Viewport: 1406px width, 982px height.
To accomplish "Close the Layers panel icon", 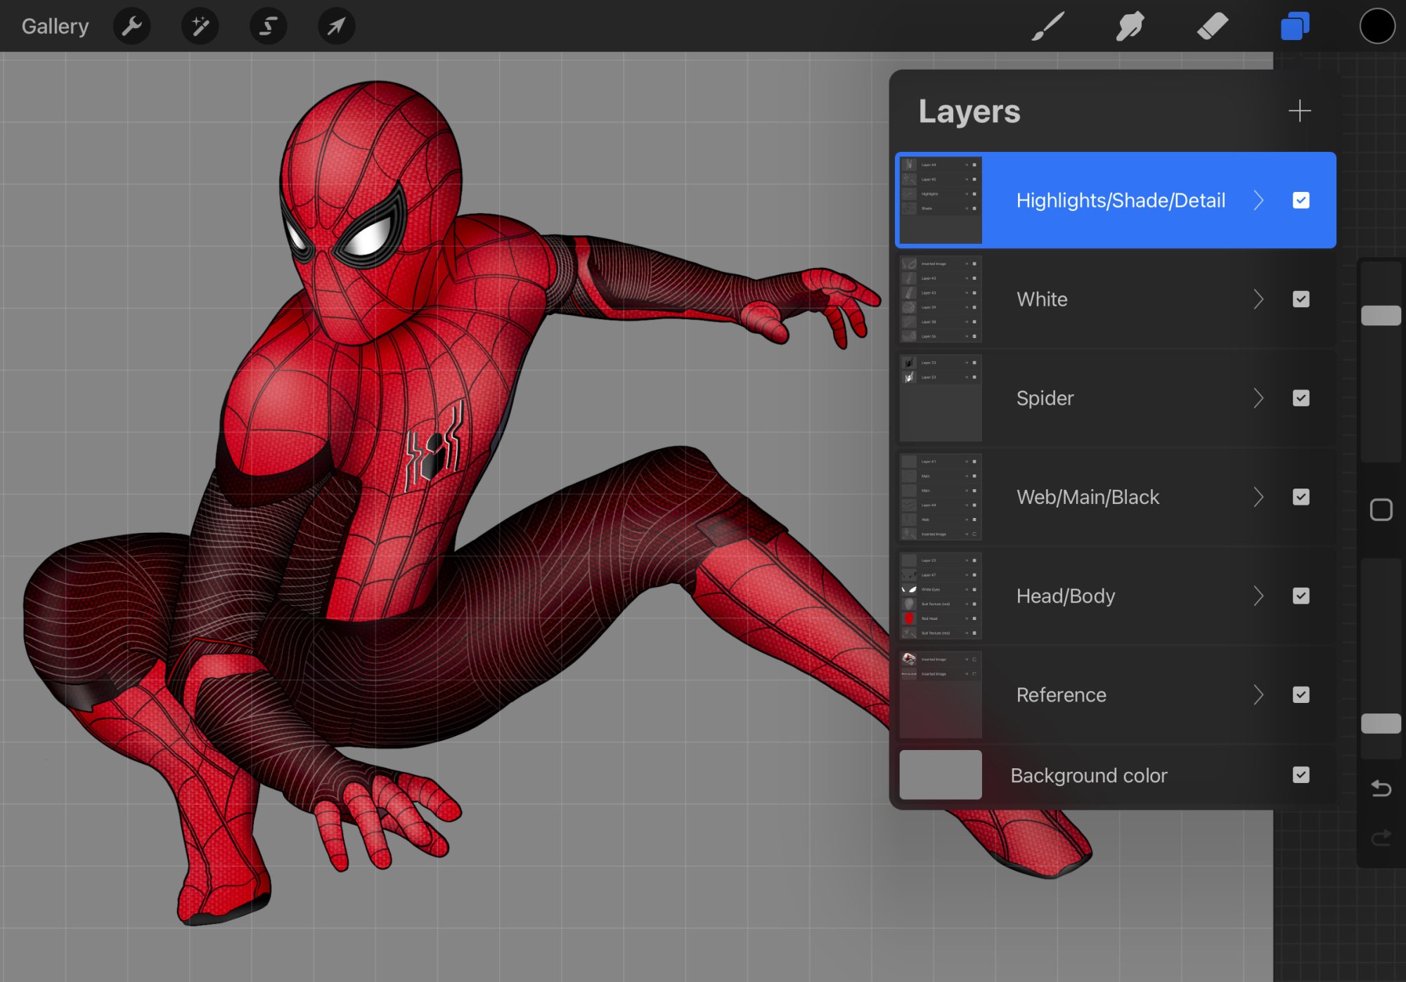I will click(1295, 27).
